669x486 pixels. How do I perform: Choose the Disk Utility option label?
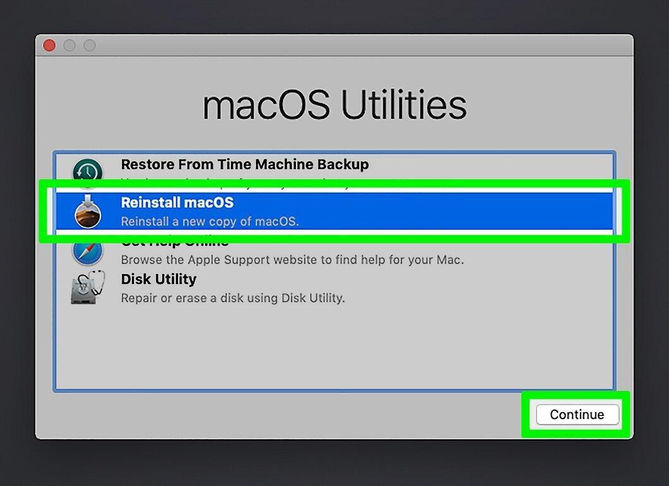click(158, 279)
